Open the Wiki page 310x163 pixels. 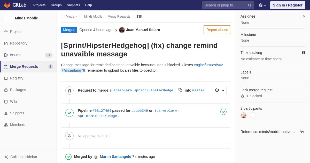[x=13, y=101]
